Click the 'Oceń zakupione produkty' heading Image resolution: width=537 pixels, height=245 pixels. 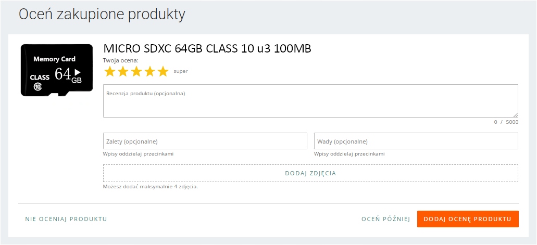pyautogui.click(x=102, y=15)
